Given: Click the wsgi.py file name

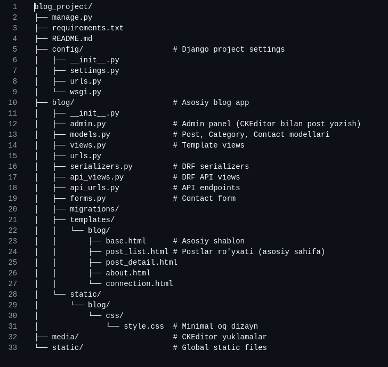Looking at the screenshot, I should click(85, 92).
